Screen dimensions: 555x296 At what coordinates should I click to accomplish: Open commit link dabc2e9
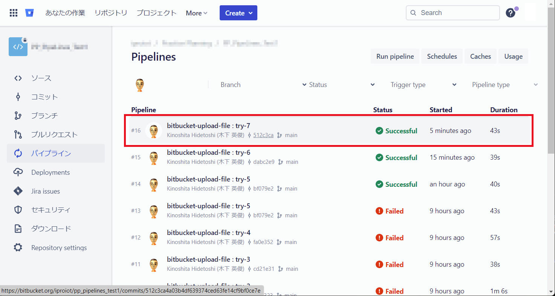(x=263, y=162)
